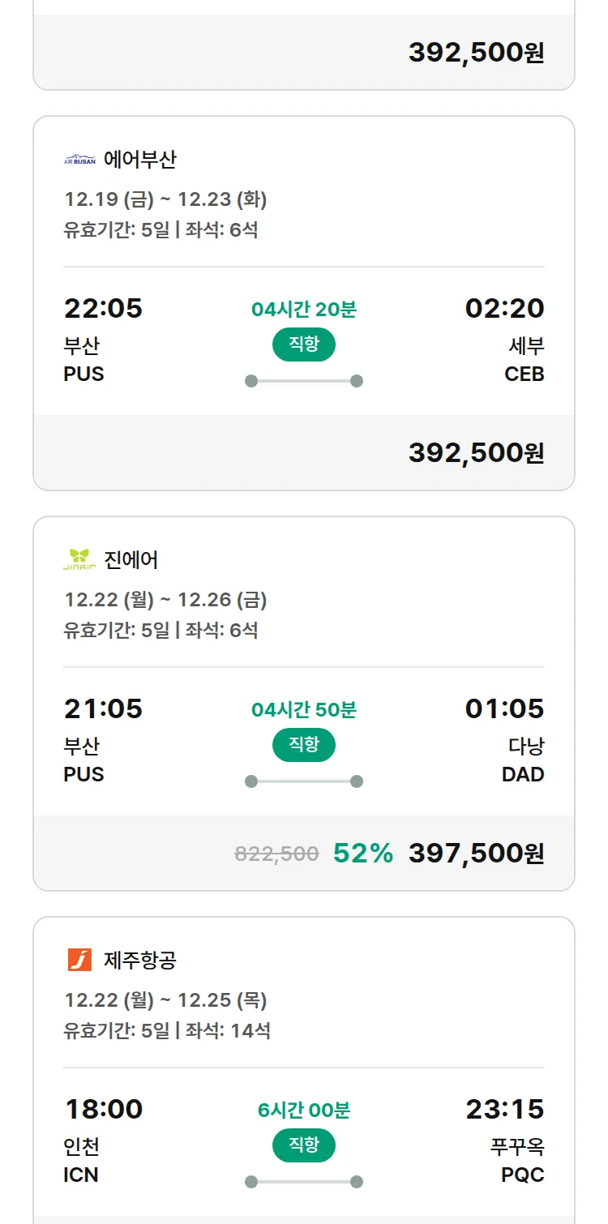Select the Air Busan 392,500원 price footer
The height and width of the screenshot is (1224, 608).
pos(476,452)
